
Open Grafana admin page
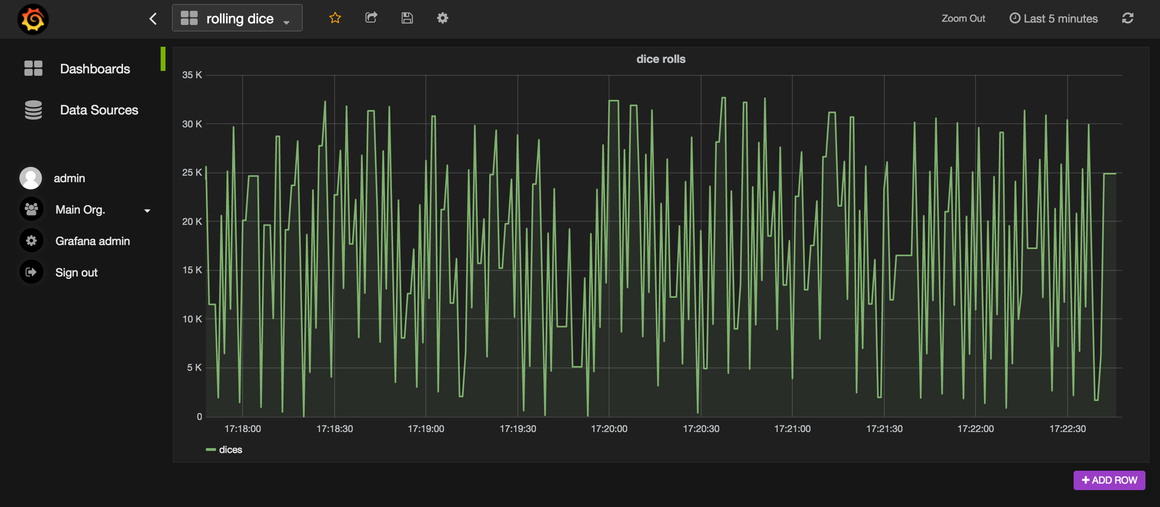coord(92,241)
